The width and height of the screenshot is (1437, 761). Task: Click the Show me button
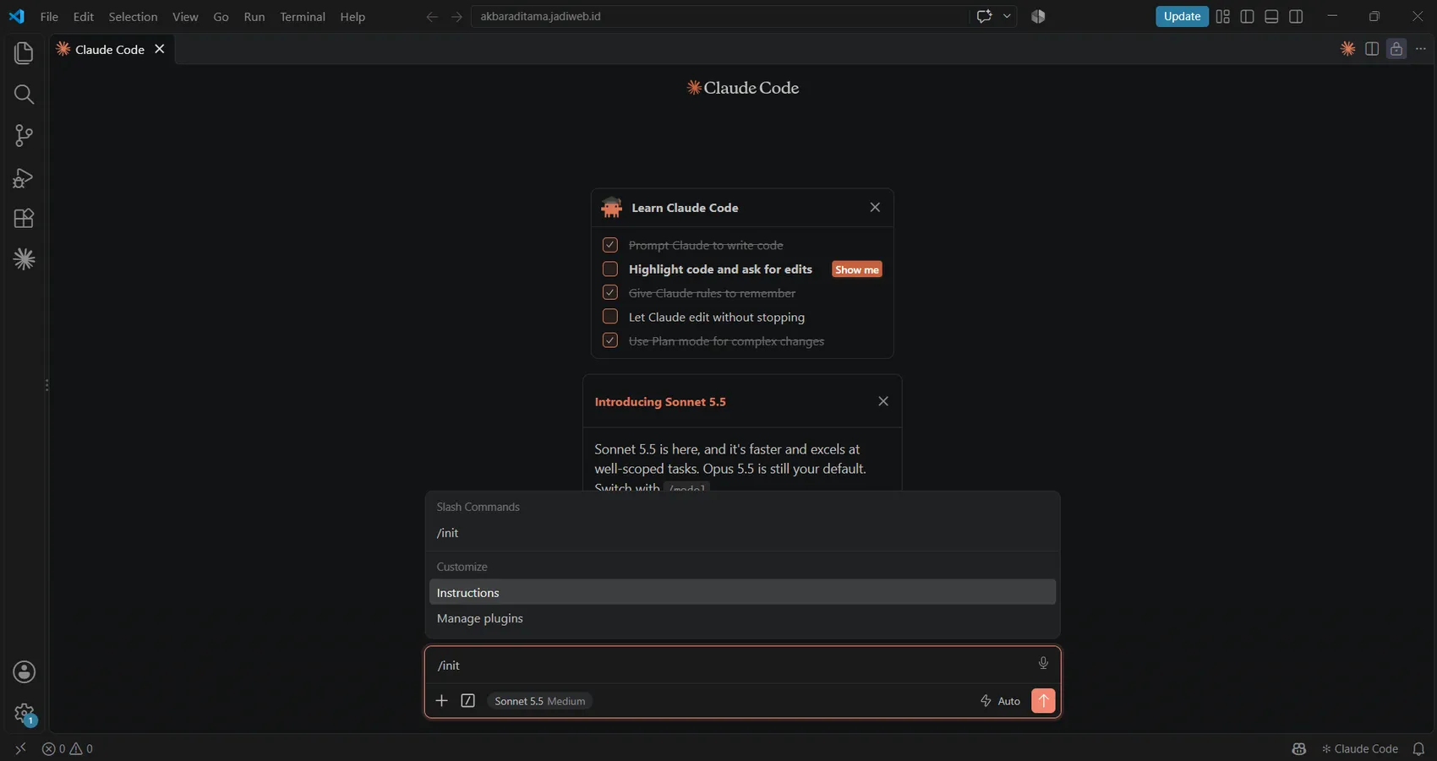tap(857, 269)
